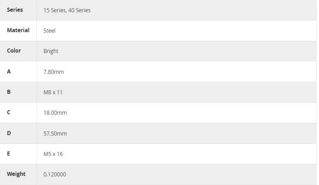Select the M5 x 16 value
The height and width of the screenshot is (185, 319).
click(x=53, y=154)
